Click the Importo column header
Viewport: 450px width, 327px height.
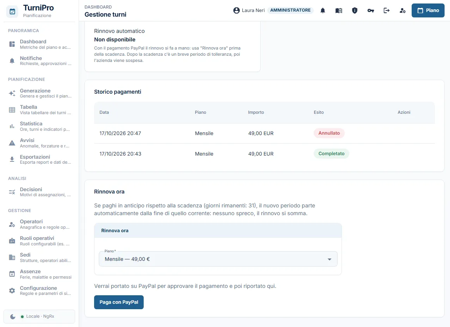(x=256, y=113)
